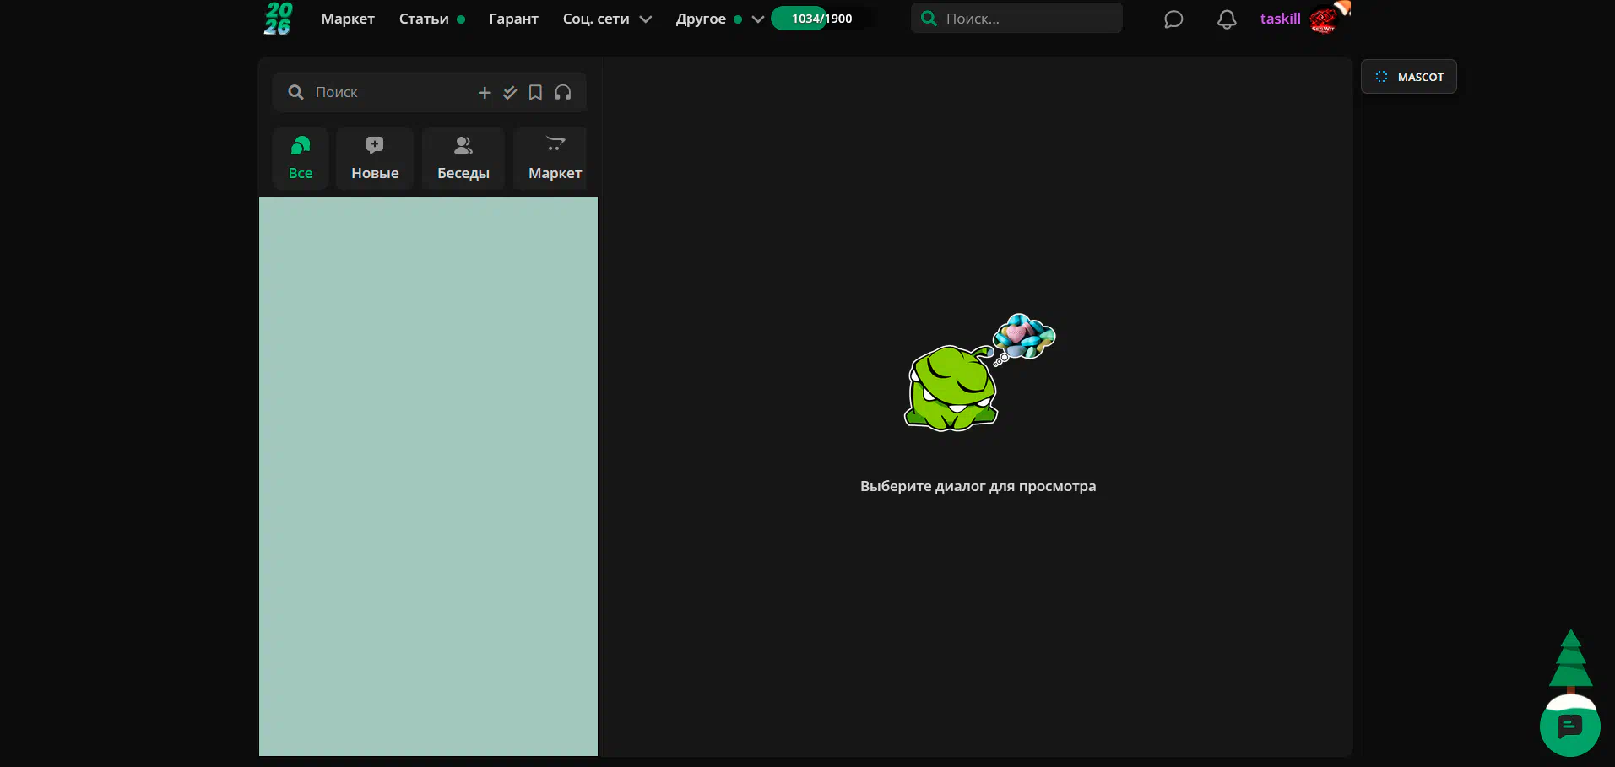This screenshot has height=767, width=1615.
Task: Go to Статьи in the top menu
Action: point(424,19)
